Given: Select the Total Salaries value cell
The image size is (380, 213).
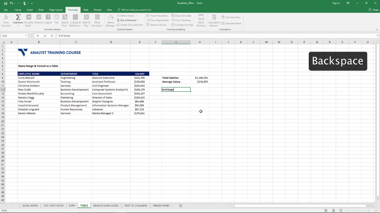Looking at the screenshot, I should 199,78.
